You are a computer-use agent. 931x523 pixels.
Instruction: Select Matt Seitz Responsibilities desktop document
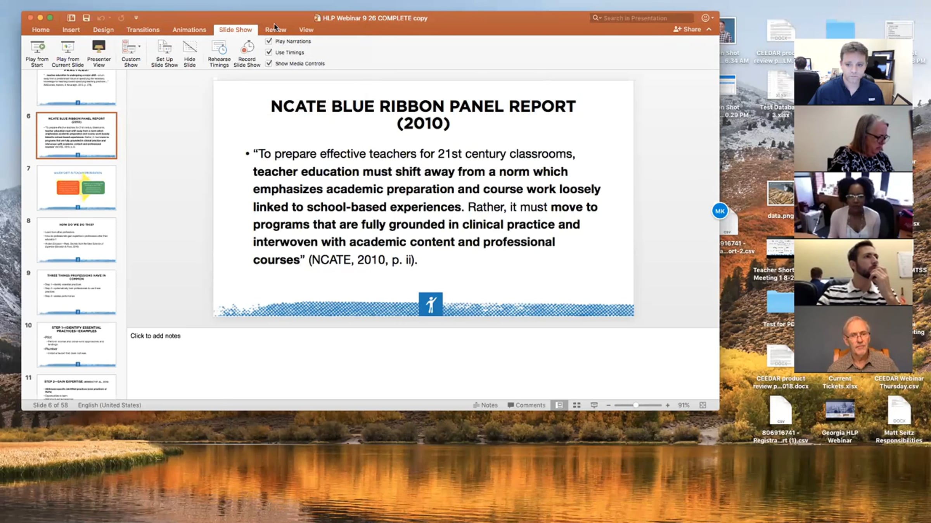pos(899,420)
